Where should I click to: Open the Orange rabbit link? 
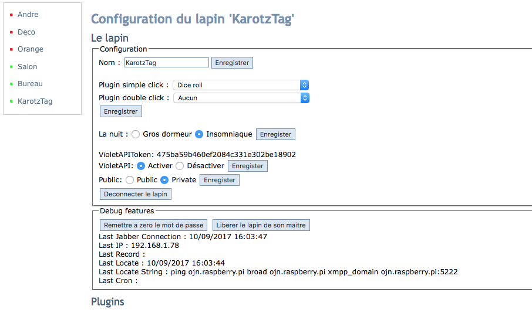pos(30,49)
